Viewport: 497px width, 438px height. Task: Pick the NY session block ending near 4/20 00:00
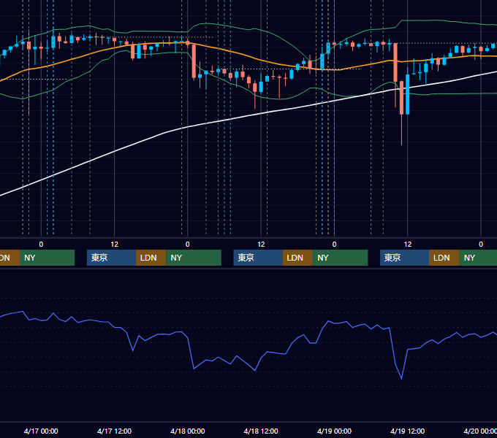coord(478,258)
